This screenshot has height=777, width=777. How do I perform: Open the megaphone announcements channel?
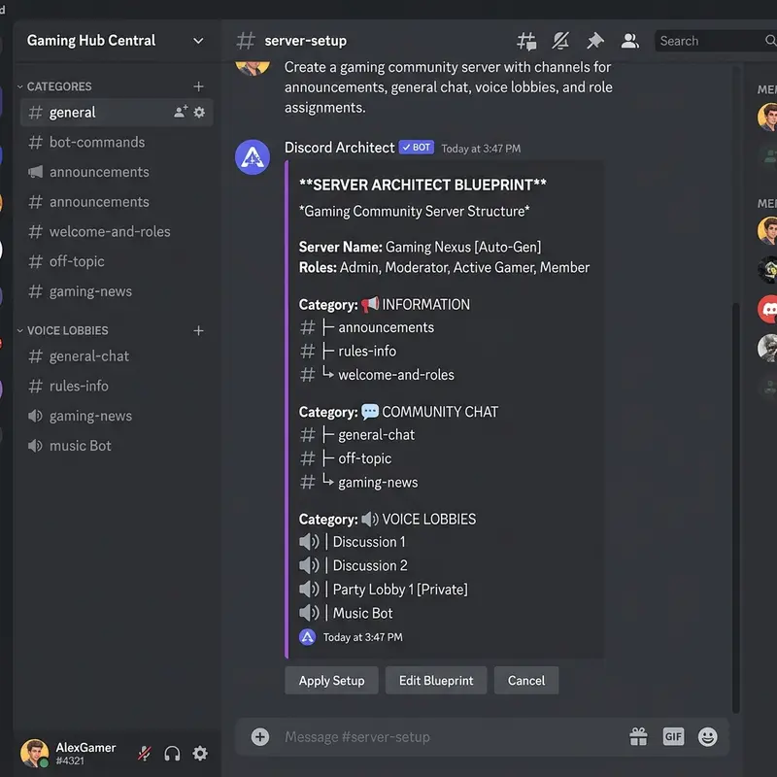(x=117, y=172)
